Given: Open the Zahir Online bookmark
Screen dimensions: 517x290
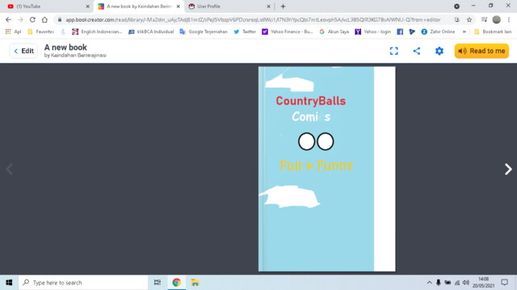Looking at the screenshot, I should point(438,31).
